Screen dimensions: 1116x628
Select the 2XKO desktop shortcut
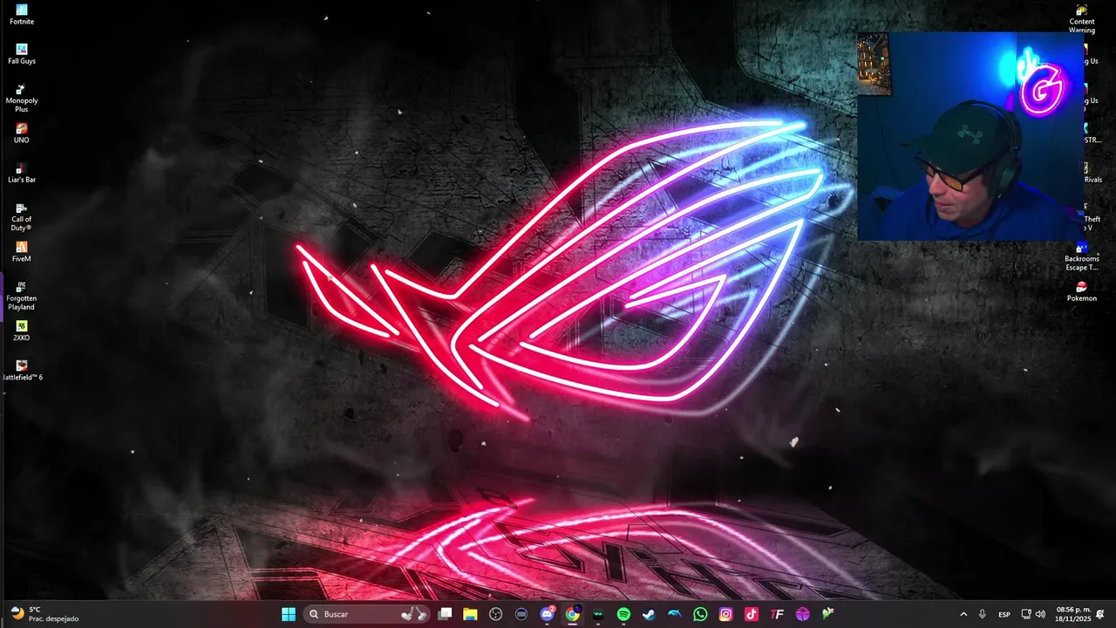tap(22, 331)
